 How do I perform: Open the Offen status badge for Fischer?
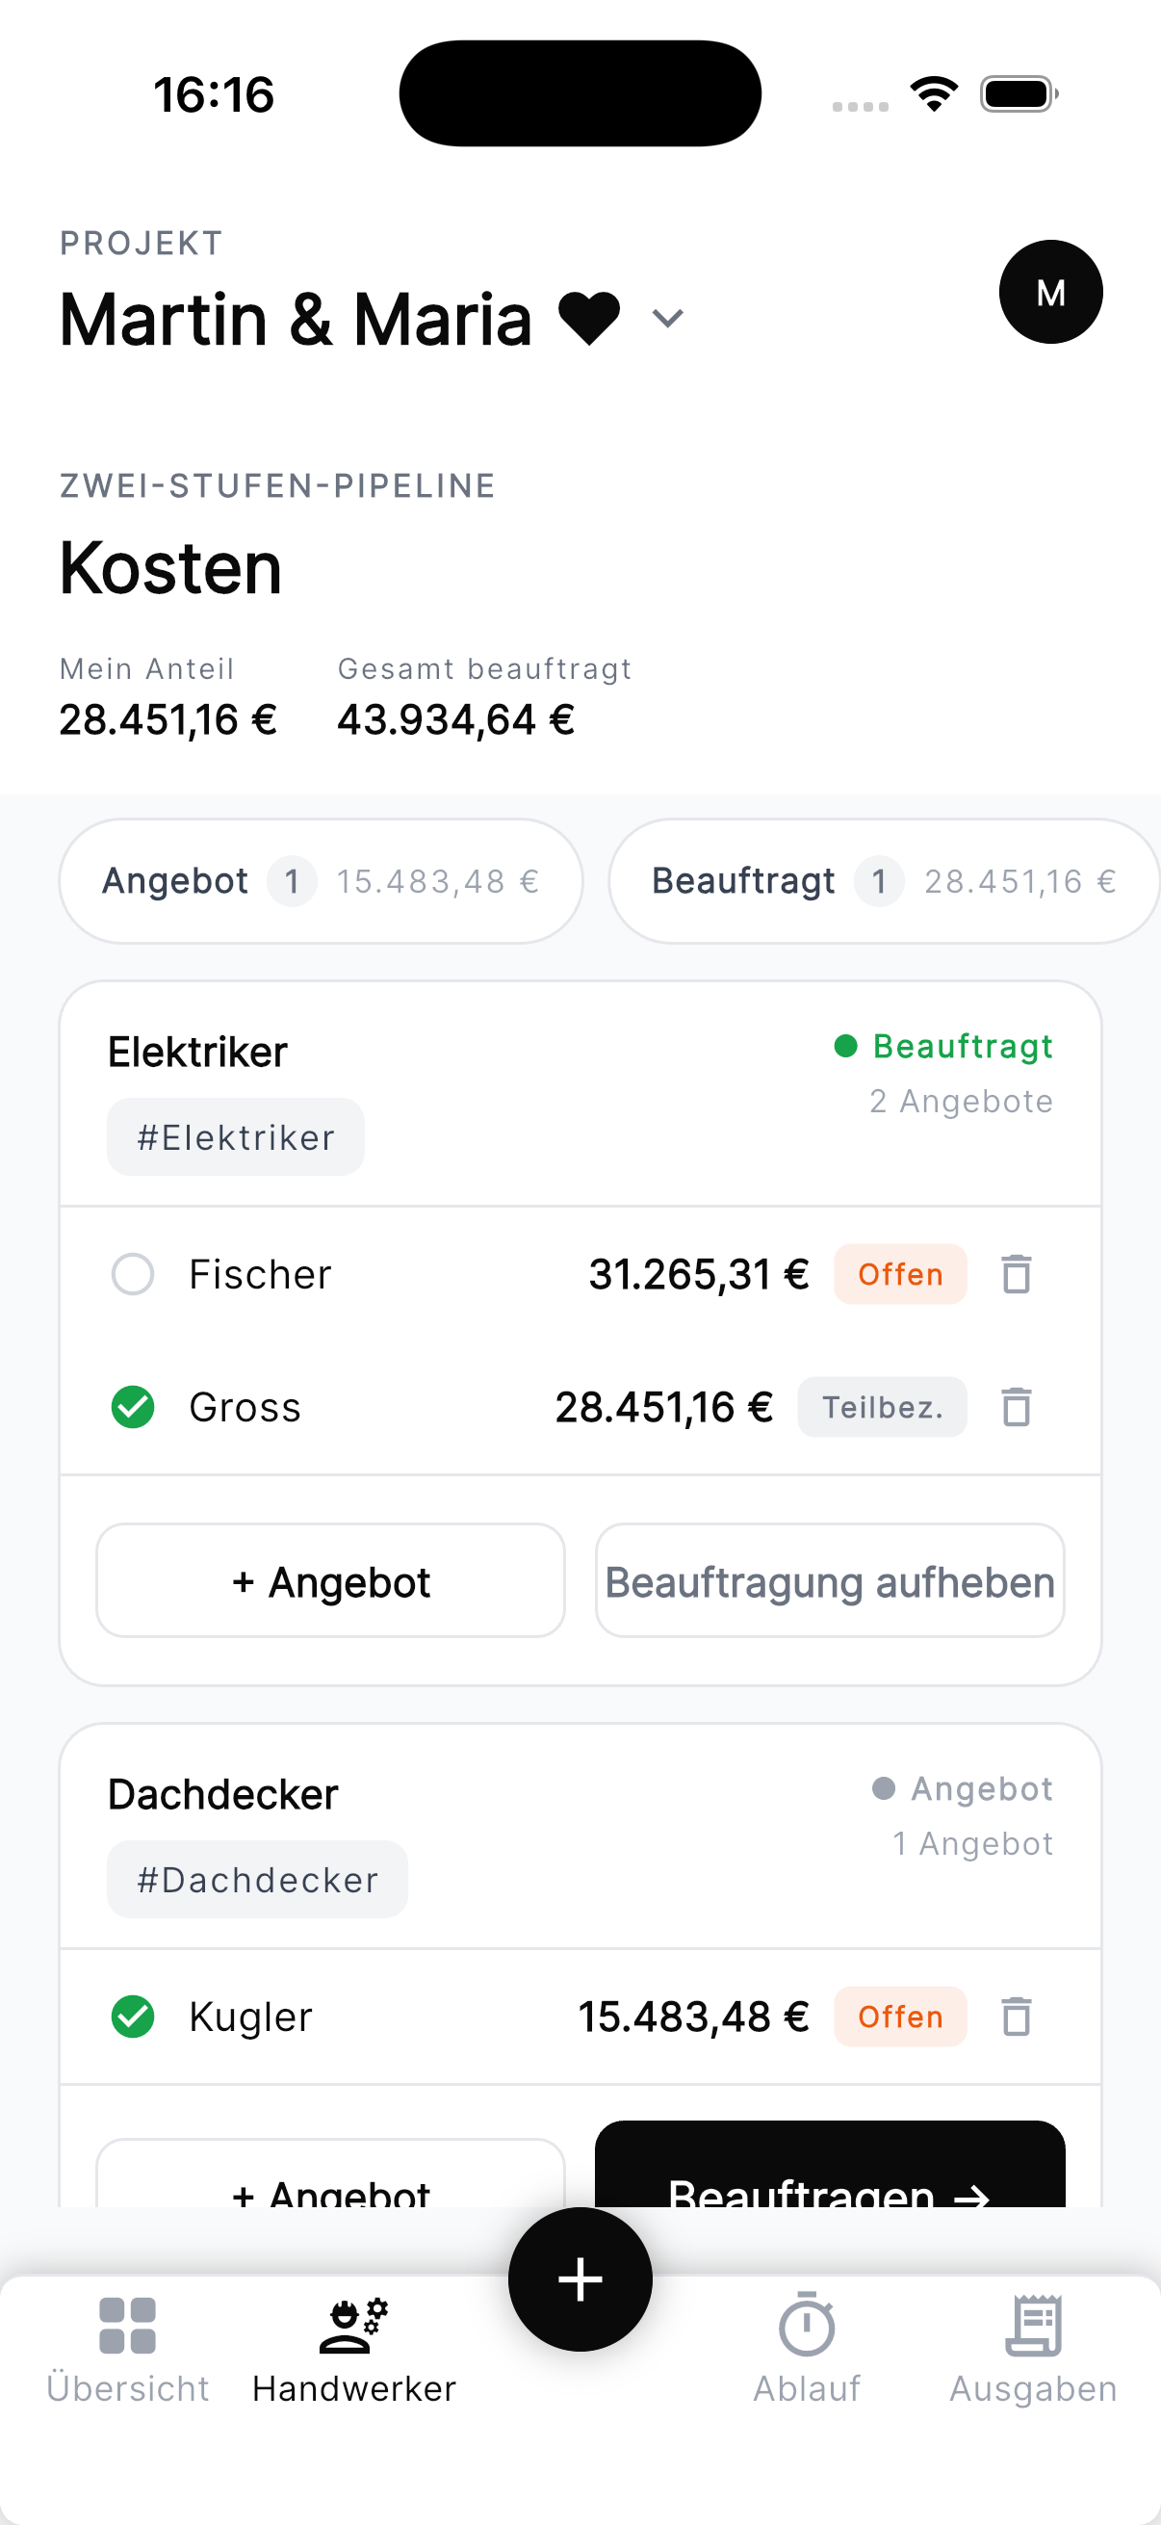tap(900, 1273)
